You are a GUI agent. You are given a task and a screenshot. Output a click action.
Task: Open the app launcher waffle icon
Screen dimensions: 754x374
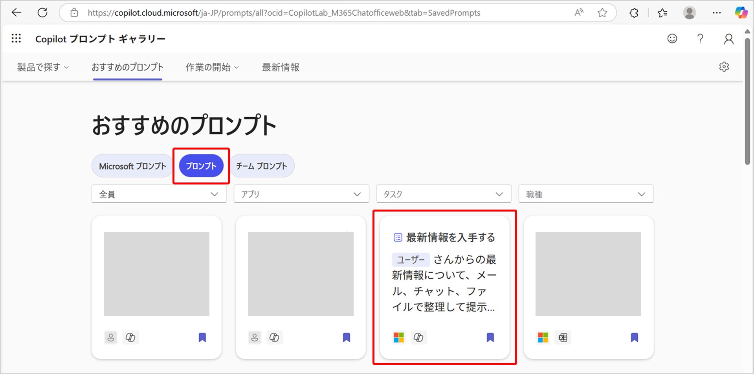click(16, 38)
